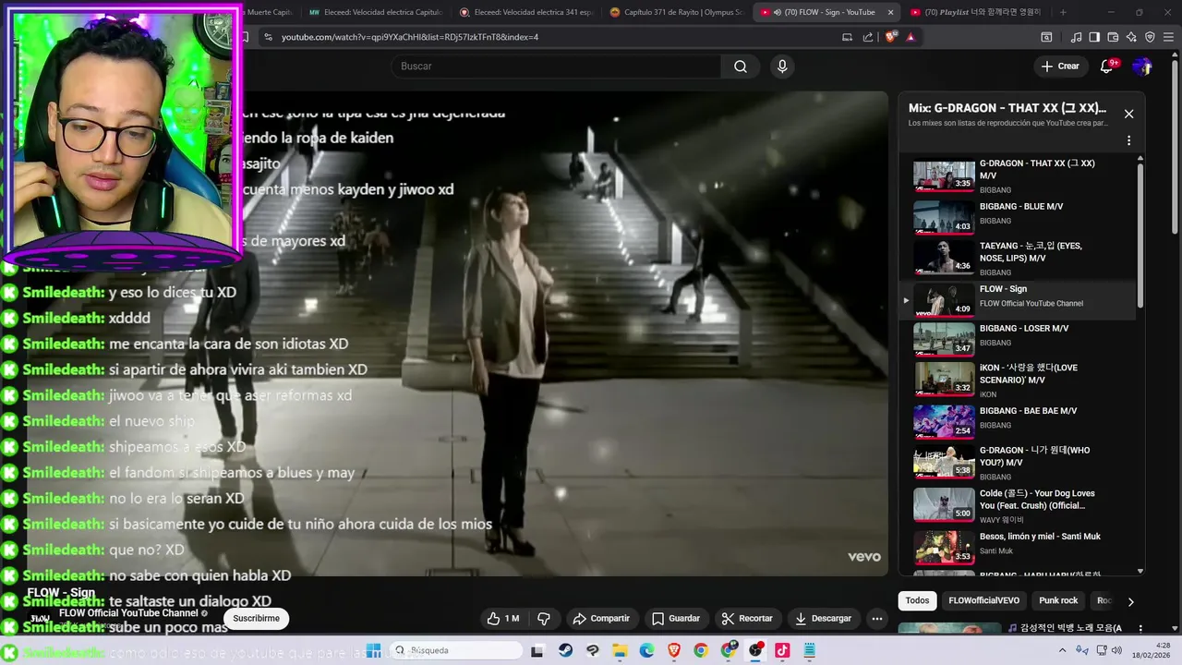Open Brave browser taskbar icon
1182x665 pixels.
coord(674,650)
